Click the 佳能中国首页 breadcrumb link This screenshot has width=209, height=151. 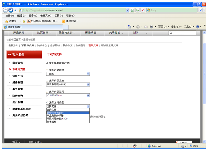(13, 39)
